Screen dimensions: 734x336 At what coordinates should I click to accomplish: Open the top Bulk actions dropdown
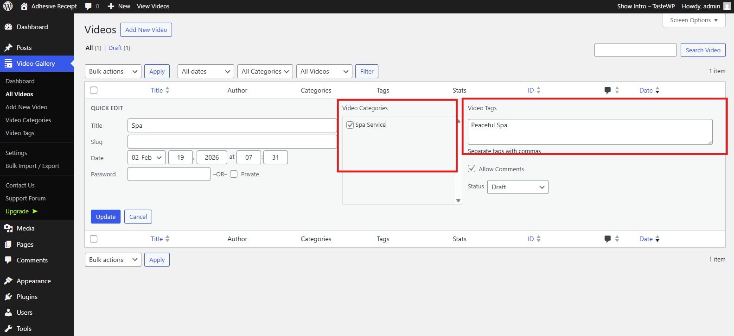click(113, 71)
